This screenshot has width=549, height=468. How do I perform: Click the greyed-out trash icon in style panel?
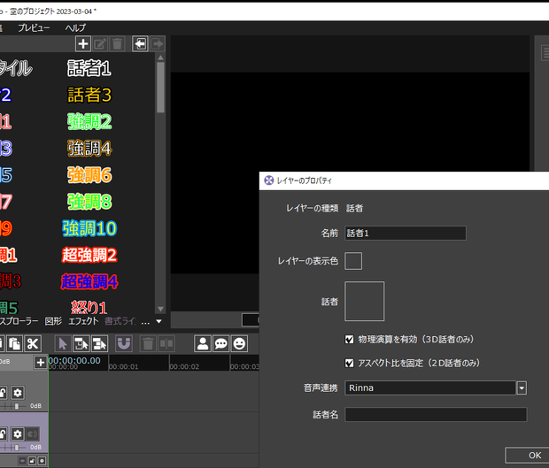[117, 43]
